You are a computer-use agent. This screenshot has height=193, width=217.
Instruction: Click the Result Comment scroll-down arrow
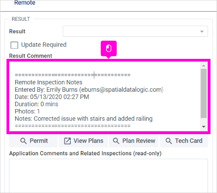coord(204,127)
